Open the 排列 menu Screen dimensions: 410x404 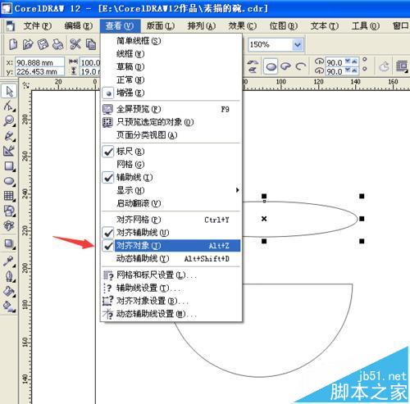[202, 26]
